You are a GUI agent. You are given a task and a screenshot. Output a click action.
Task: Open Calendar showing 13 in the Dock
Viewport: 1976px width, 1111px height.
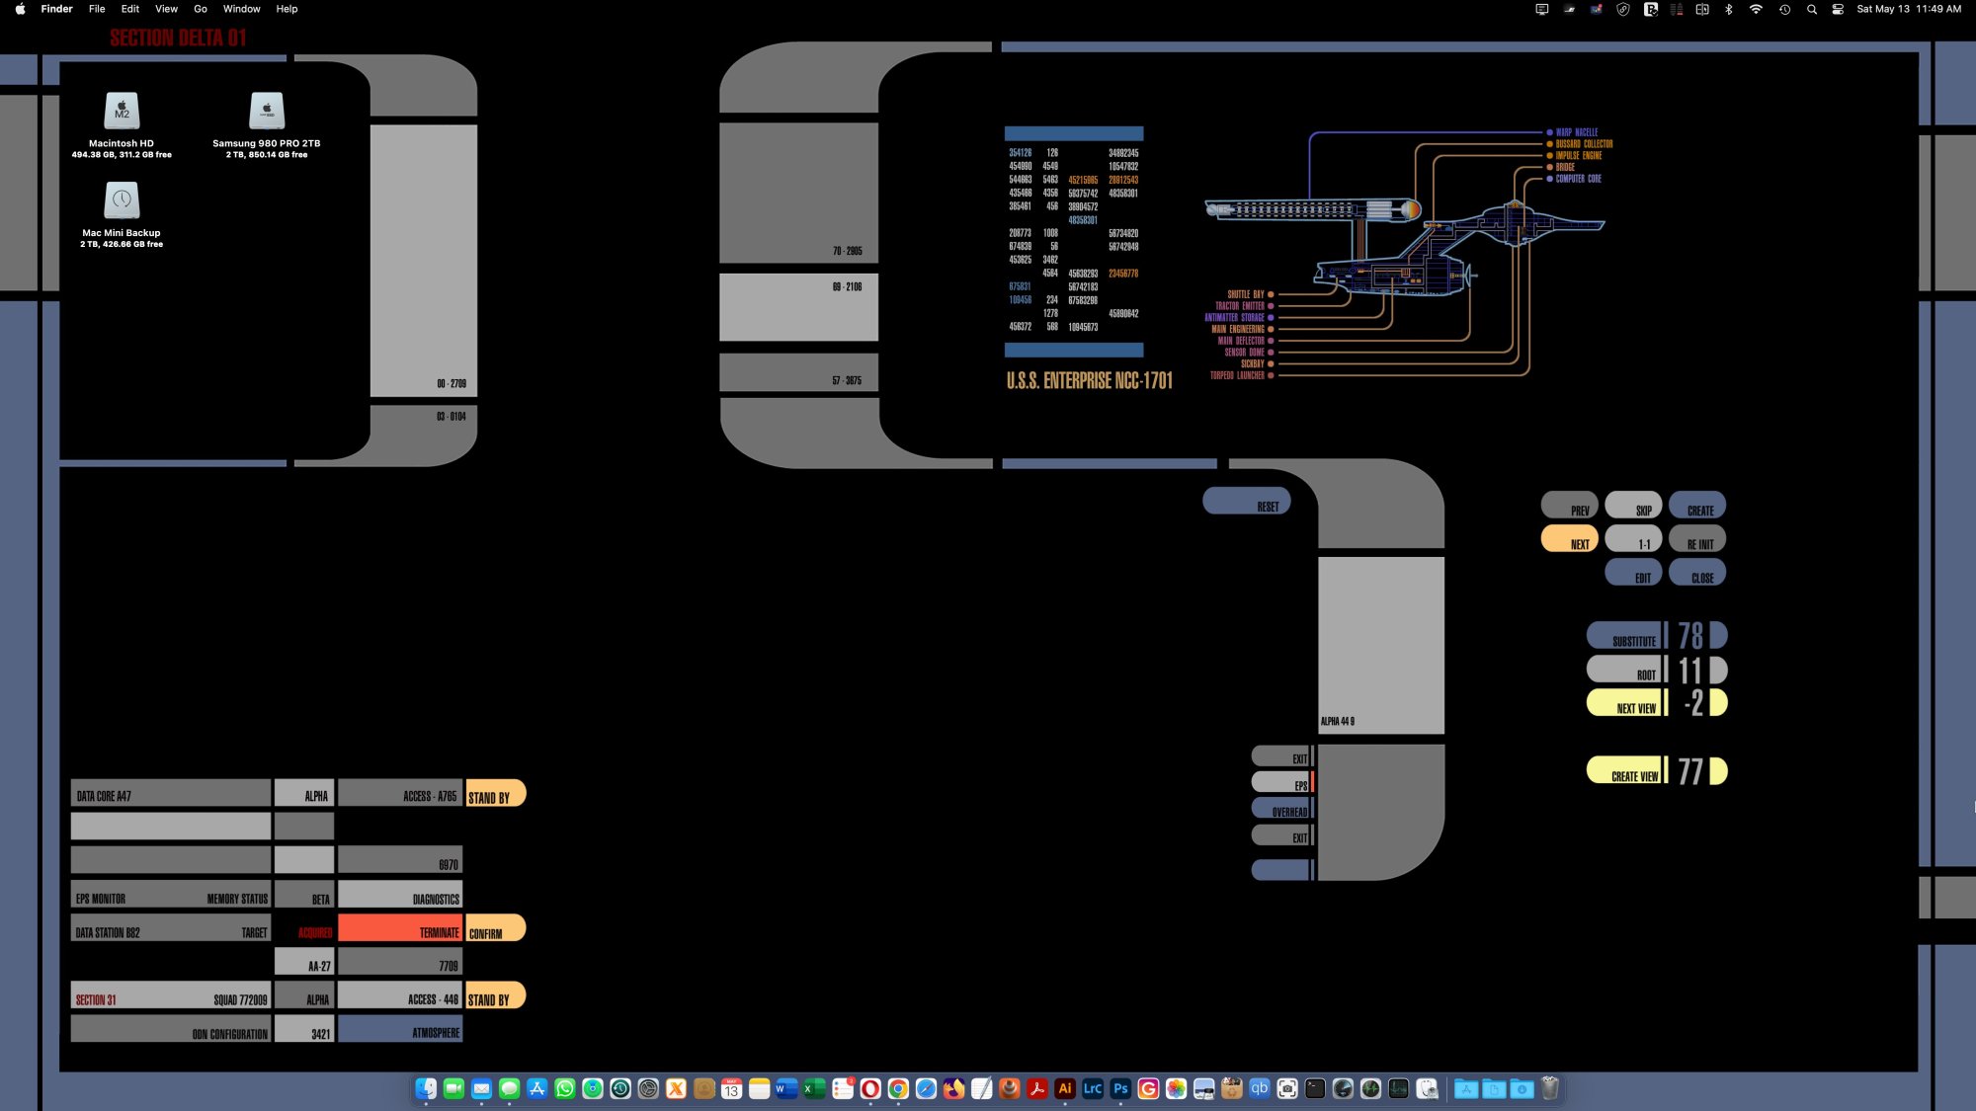731,1088
